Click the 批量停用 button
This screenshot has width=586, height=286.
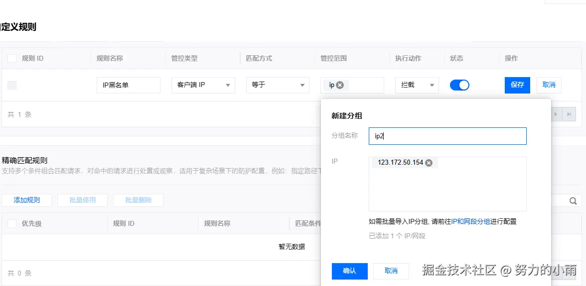(x=83, y=200)
